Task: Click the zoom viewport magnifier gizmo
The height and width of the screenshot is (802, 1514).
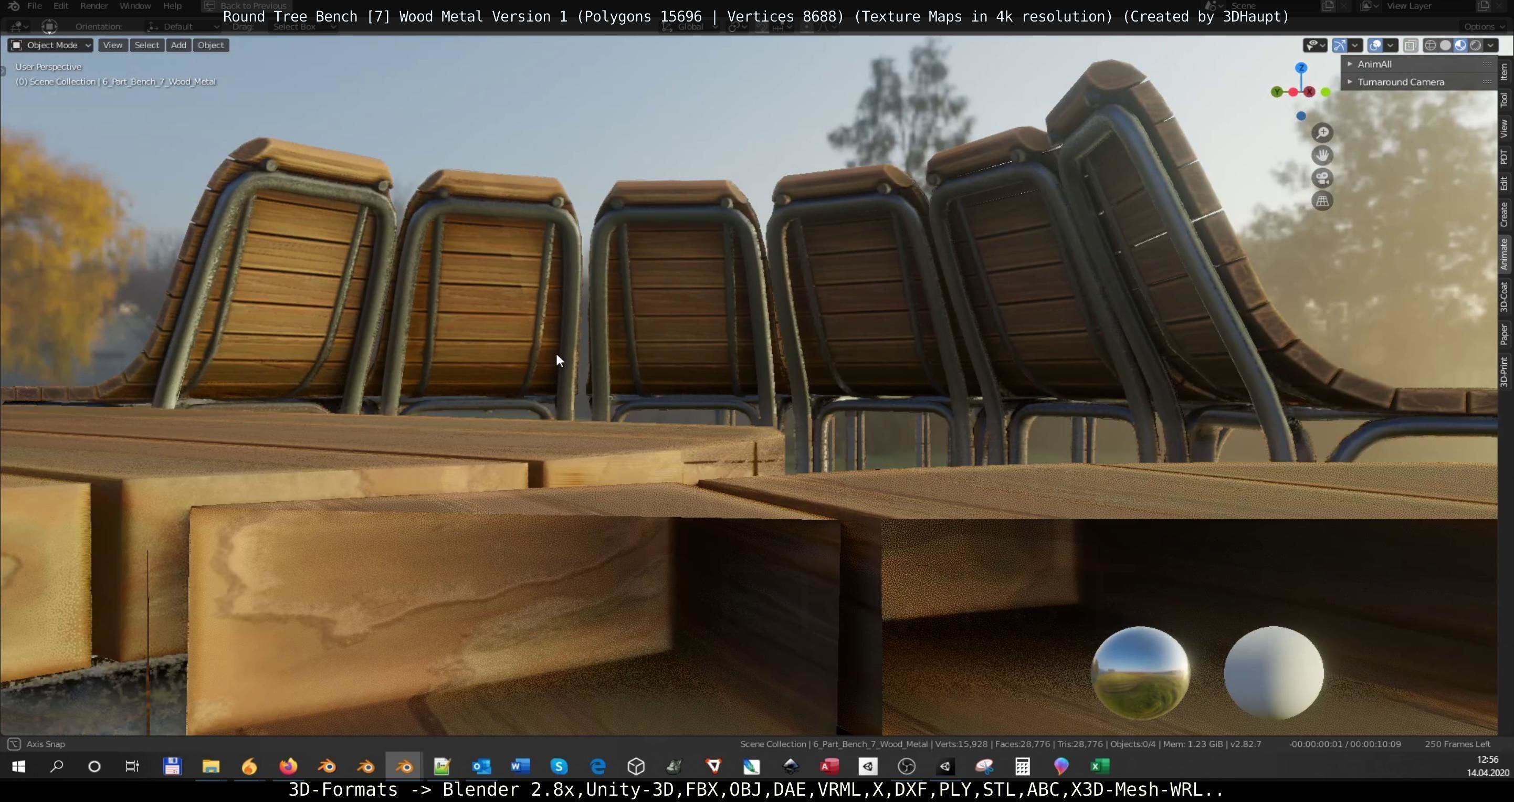Action: pos(1322,133)
